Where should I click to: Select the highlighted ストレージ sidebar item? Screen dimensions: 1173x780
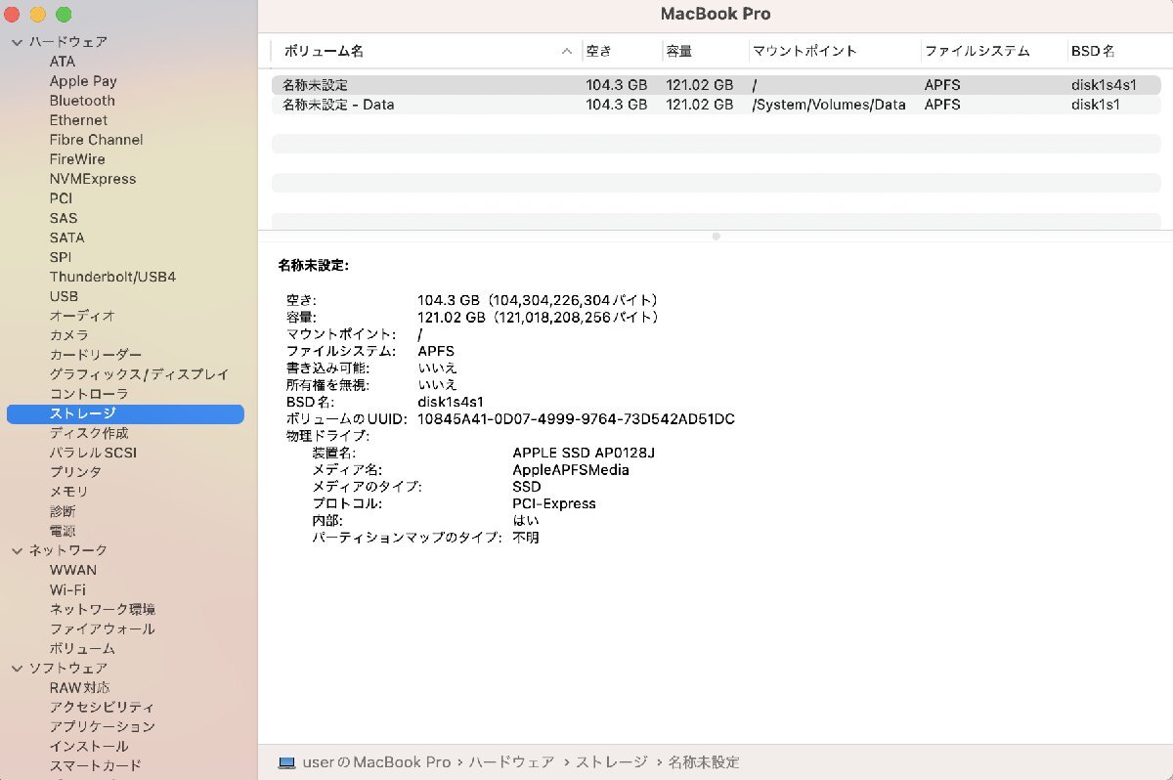(x=125, y=413)
